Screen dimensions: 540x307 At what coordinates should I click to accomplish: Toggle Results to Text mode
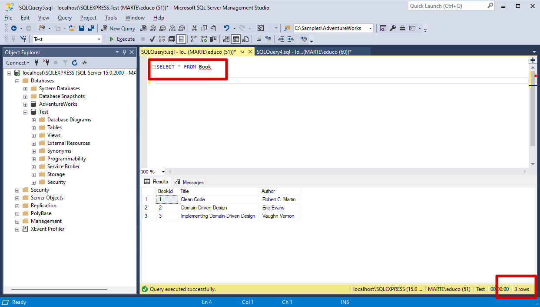click(x=226, y=39)
